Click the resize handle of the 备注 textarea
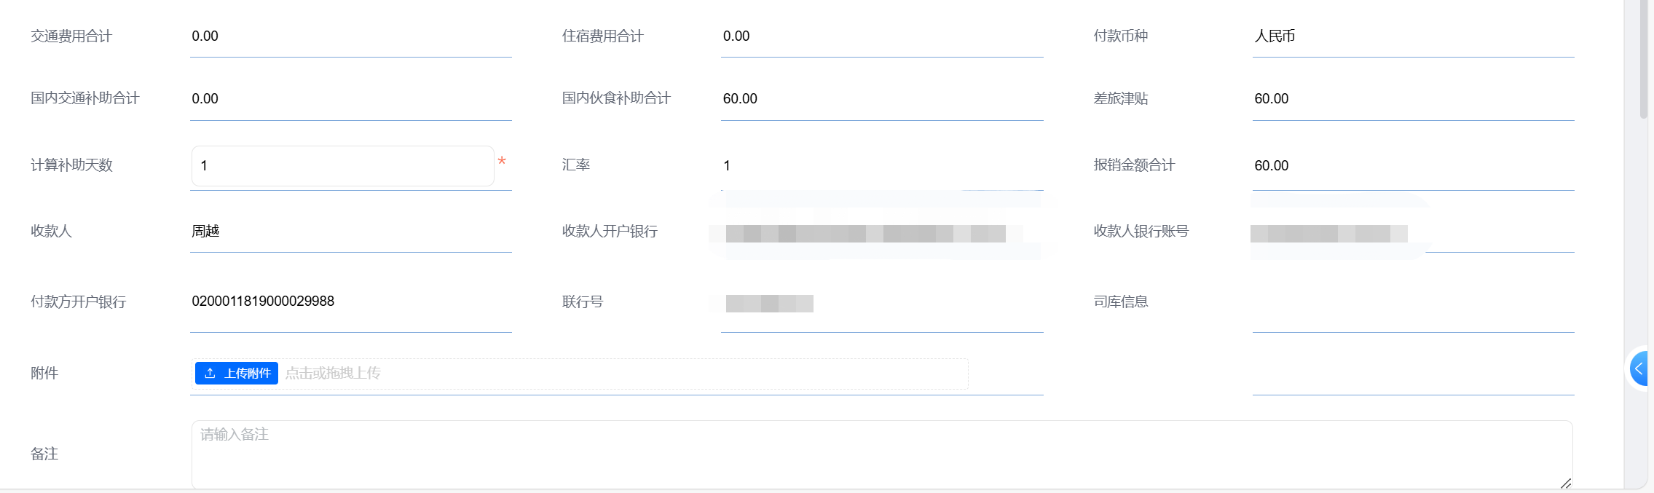 (1565, 483)
